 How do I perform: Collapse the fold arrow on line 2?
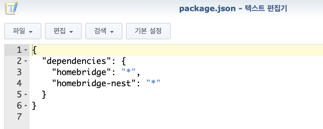click(x=26, y=61)
